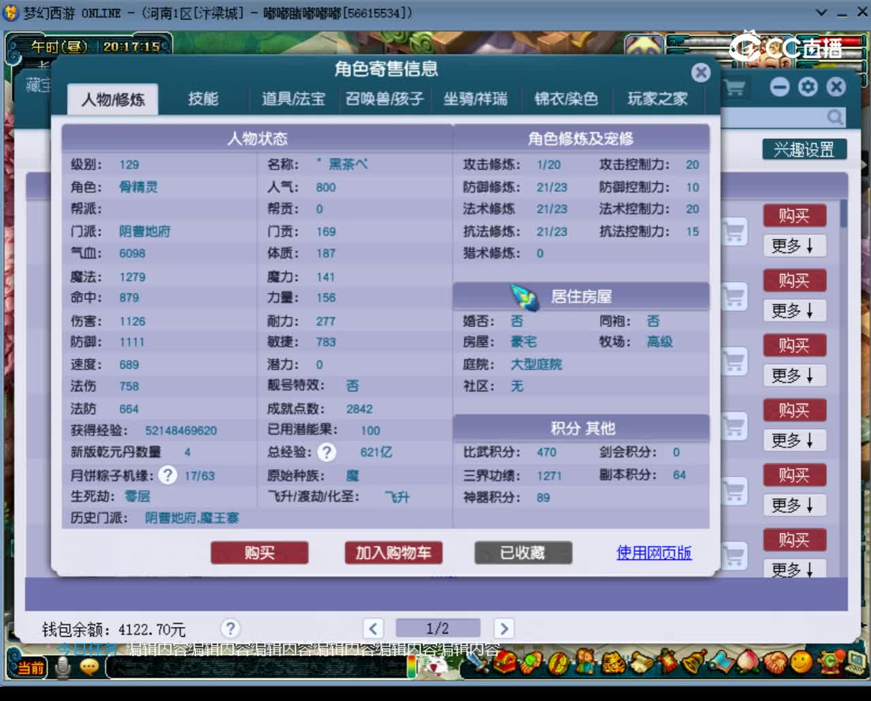Click the 阴曹地府,魔王寨 history text
Viewport: 871px width, 701px height.
[x=192, y=518]
